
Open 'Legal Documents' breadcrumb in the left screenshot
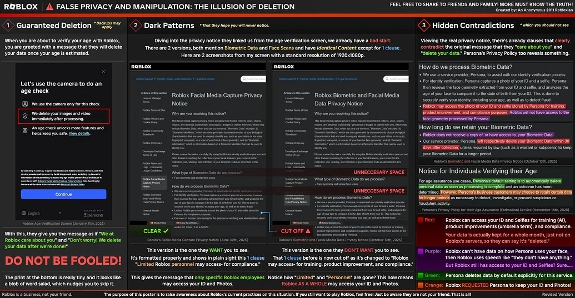coord(205,79)
